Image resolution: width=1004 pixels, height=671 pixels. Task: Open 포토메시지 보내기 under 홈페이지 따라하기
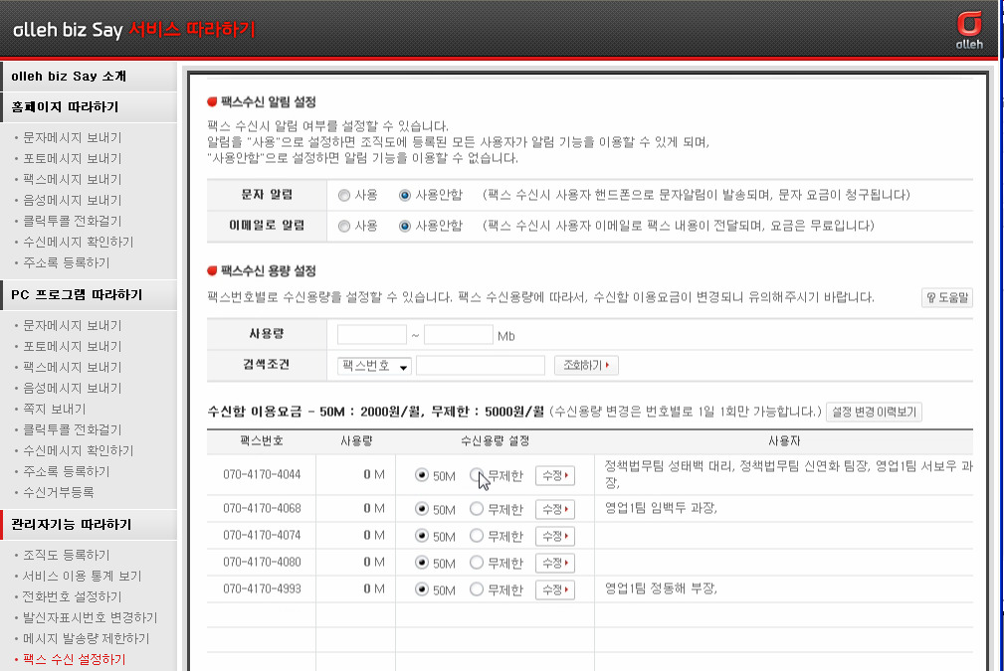pos(73,159)
